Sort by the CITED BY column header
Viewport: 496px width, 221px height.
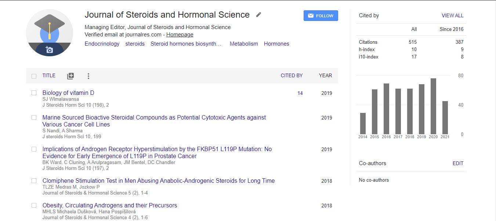point(292,75)
